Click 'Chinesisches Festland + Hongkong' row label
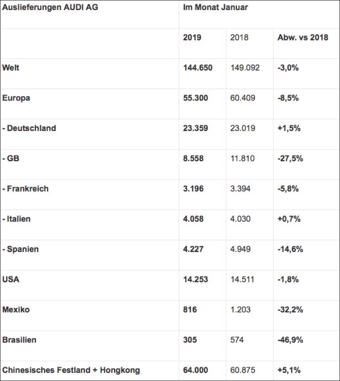This screenshot has height=381, width=340. [x=71, y=370]
